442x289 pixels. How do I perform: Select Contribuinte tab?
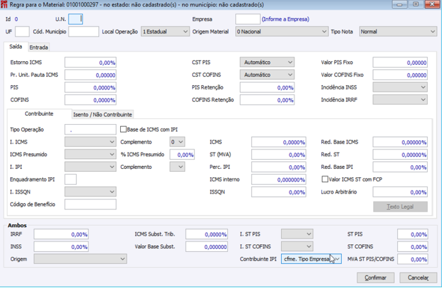[x=39, y=114]
